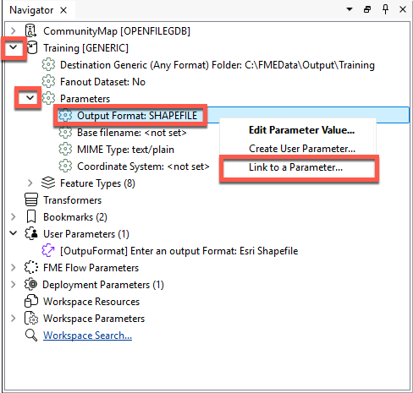
Task: Click the Feature Types layers icon
Action: (48, 183)
